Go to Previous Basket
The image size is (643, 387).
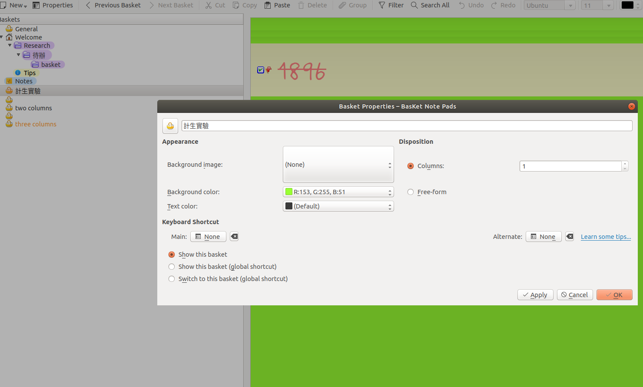[x=113, y=5]
